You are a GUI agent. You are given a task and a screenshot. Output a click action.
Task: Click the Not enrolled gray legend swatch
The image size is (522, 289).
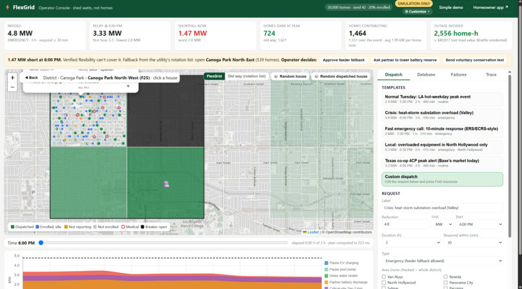[95, 227]
